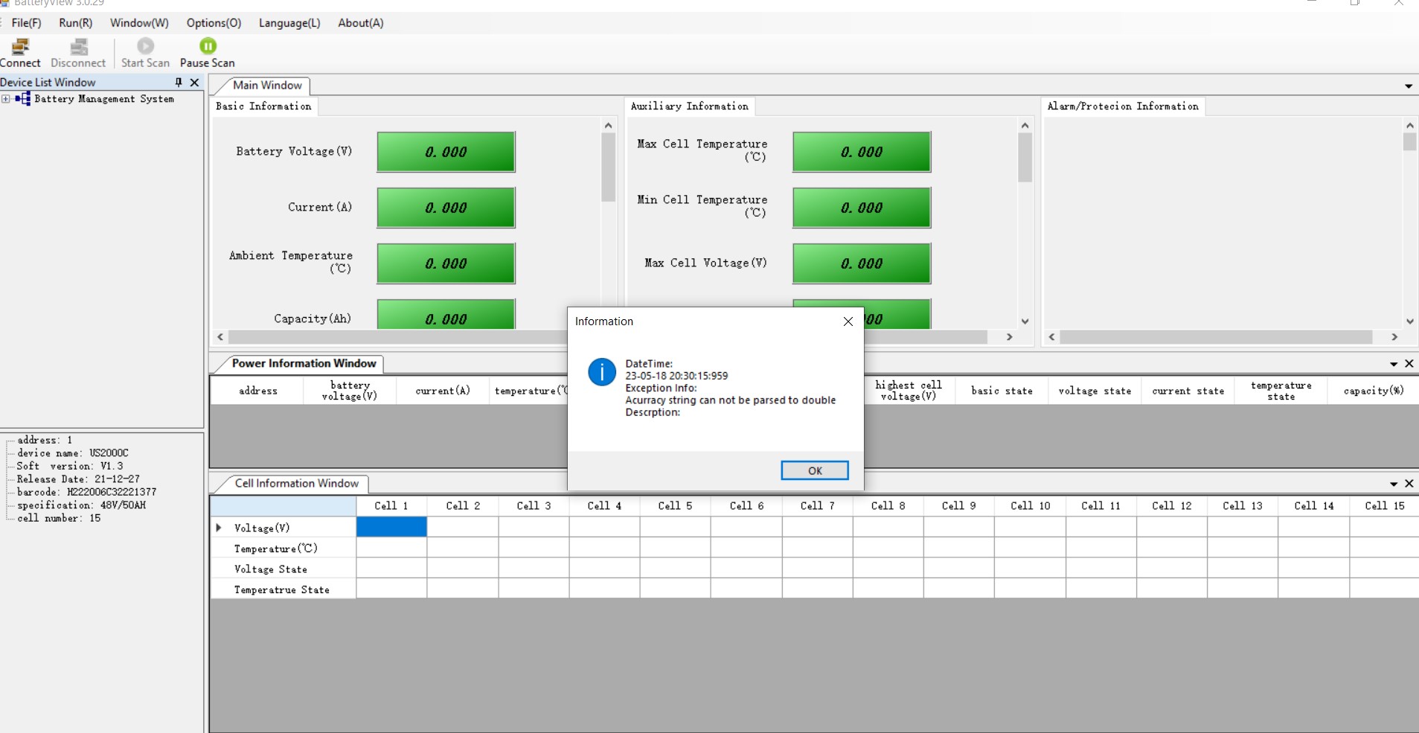The height and width of the screenshot is (733, 1419).
Task: Open the File(F) menu
Action: coord(26,23)
